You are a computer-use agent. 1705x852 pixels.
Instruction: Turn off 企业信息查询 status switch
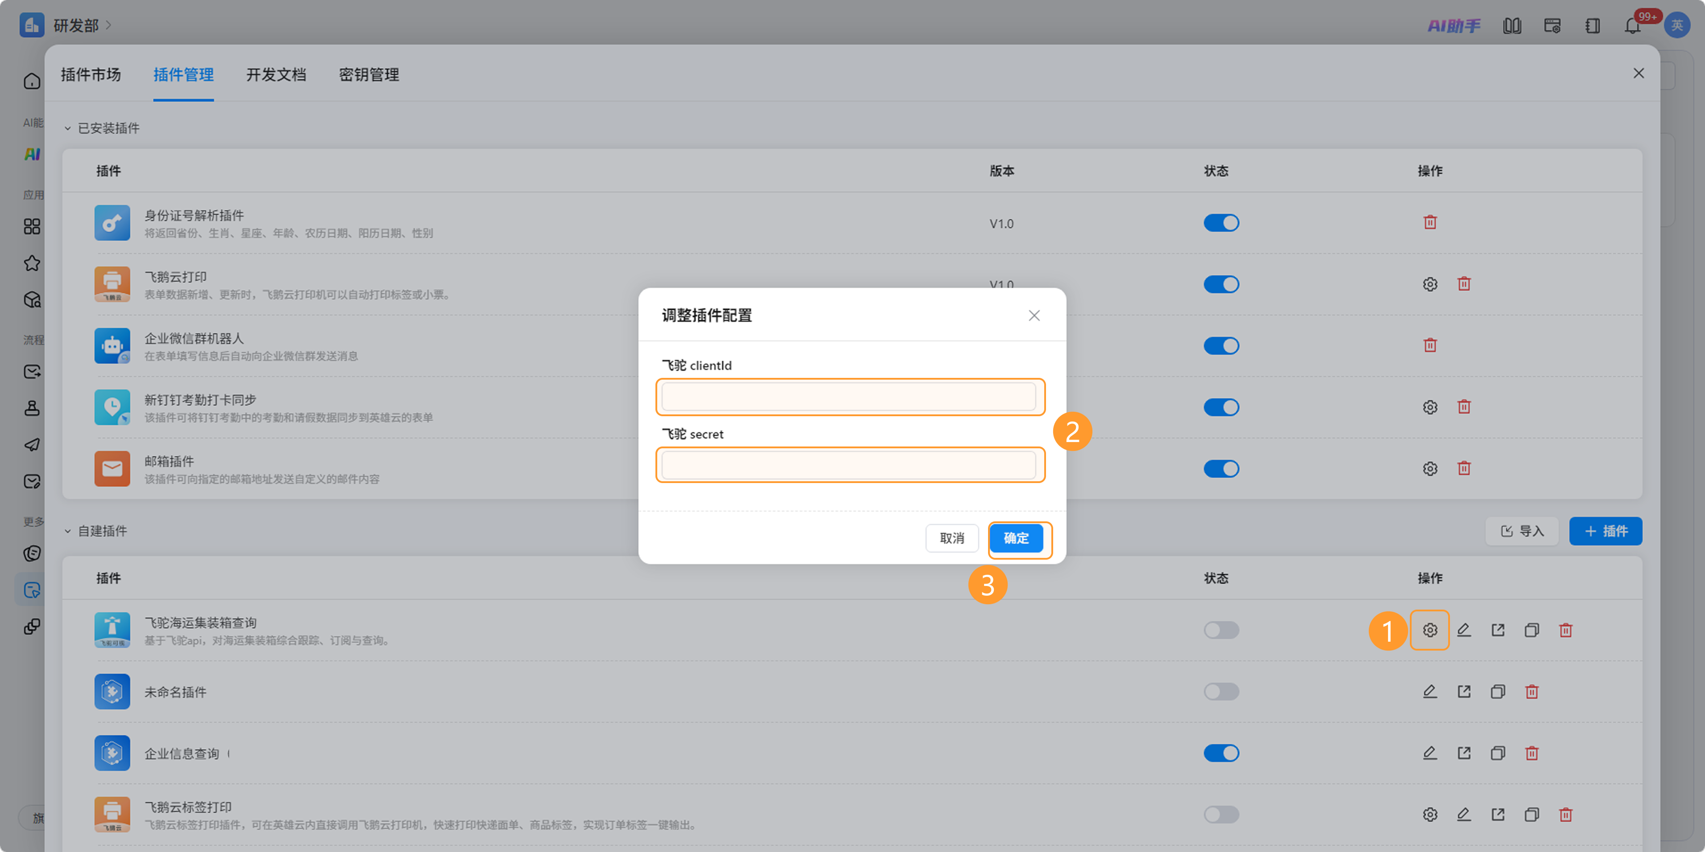[x=1220, y=753]
